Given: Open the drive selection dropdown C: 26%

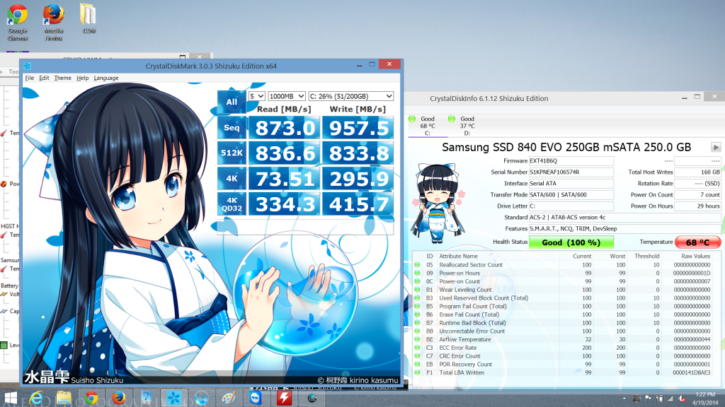Looking at the screenshot, I should click(x=351, y=96).
